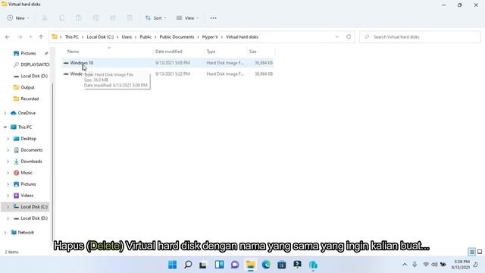Open the recent locations chevron

pos(30,37)
